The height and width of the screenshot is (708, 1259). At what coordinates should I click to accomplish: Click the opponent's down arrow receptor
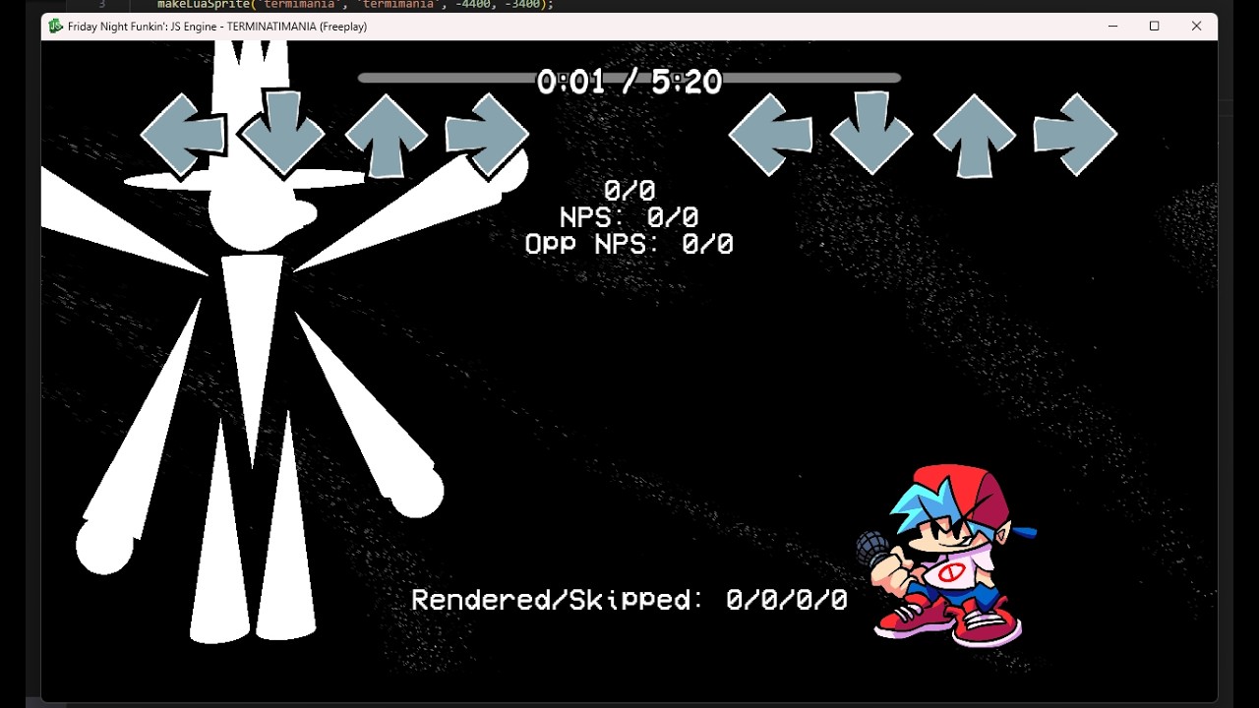point(283,135)
